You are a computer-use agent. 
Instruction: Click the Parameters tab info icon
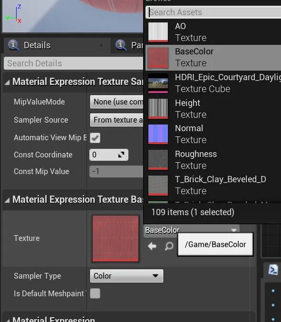pos(121,45)
